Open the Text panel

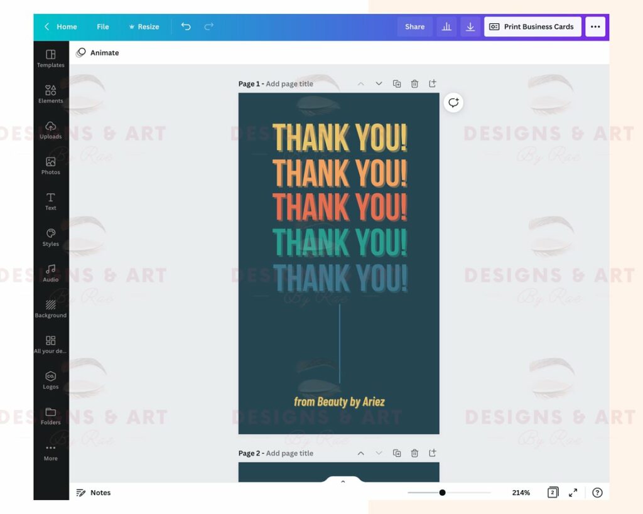[x=50, y=203]
